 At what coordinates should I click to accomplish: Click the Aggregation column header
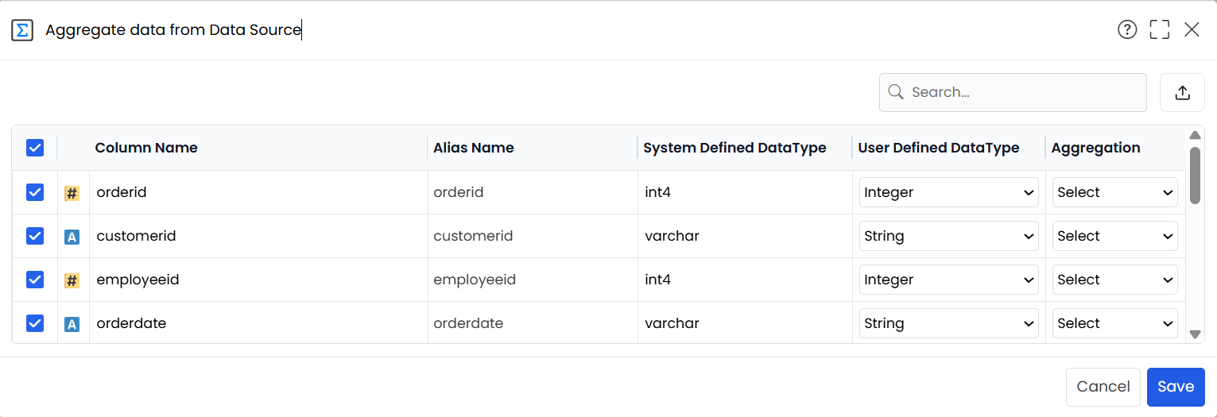tap(1095, 148)
